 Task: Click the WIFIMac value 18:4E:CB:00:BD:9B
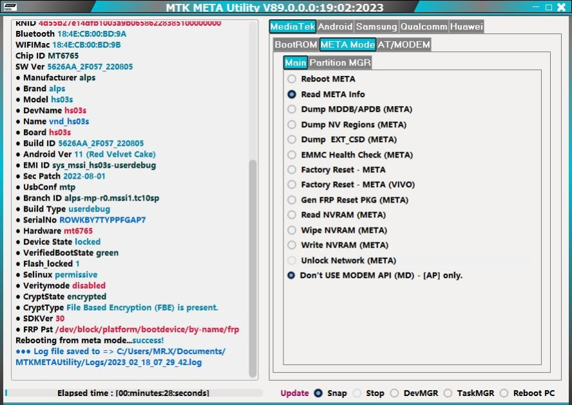[x=86, y=45]
